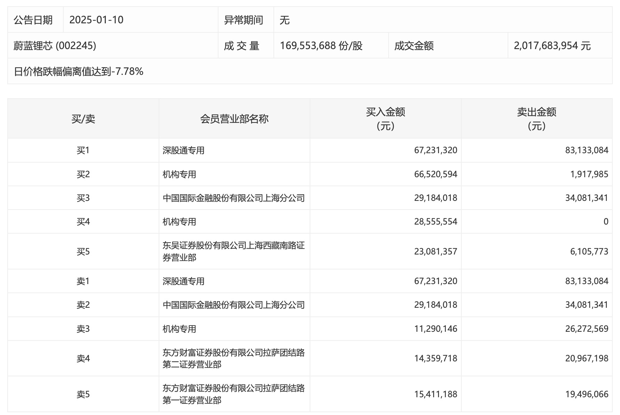
Task: Select the buy amount 28,555,554
Action: point(436,221)
